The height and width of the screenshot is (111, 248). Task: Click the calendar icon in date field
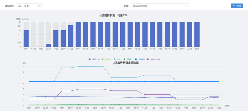pyautogui.click(x=39, y=6)
